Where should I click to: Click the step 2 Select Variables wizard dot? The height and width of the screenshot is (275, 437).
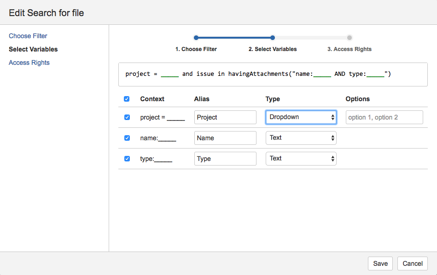pyautogui.click(x=272, y=37)
